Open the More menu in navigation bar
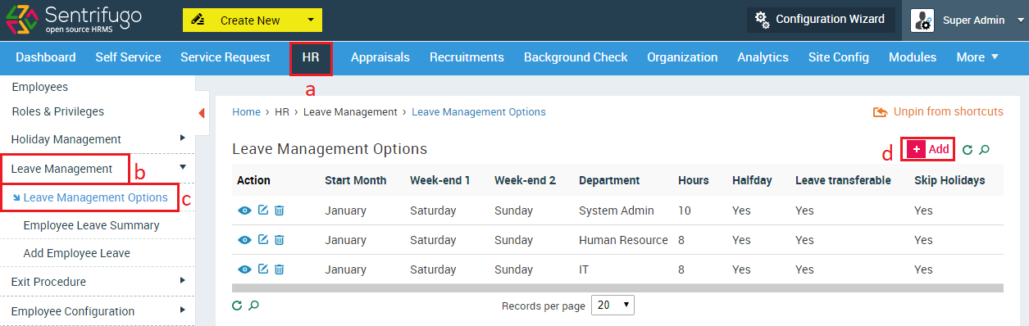 tap(977, 57)
